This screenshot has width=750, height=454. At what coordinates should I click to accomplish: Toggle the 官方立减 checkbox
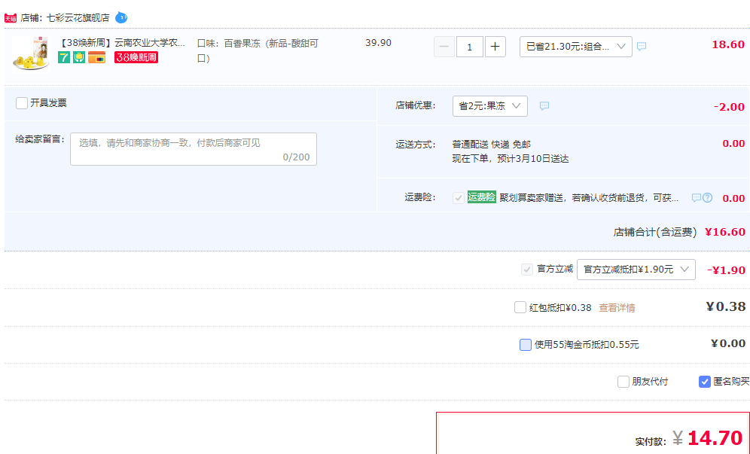click(526, 270)
